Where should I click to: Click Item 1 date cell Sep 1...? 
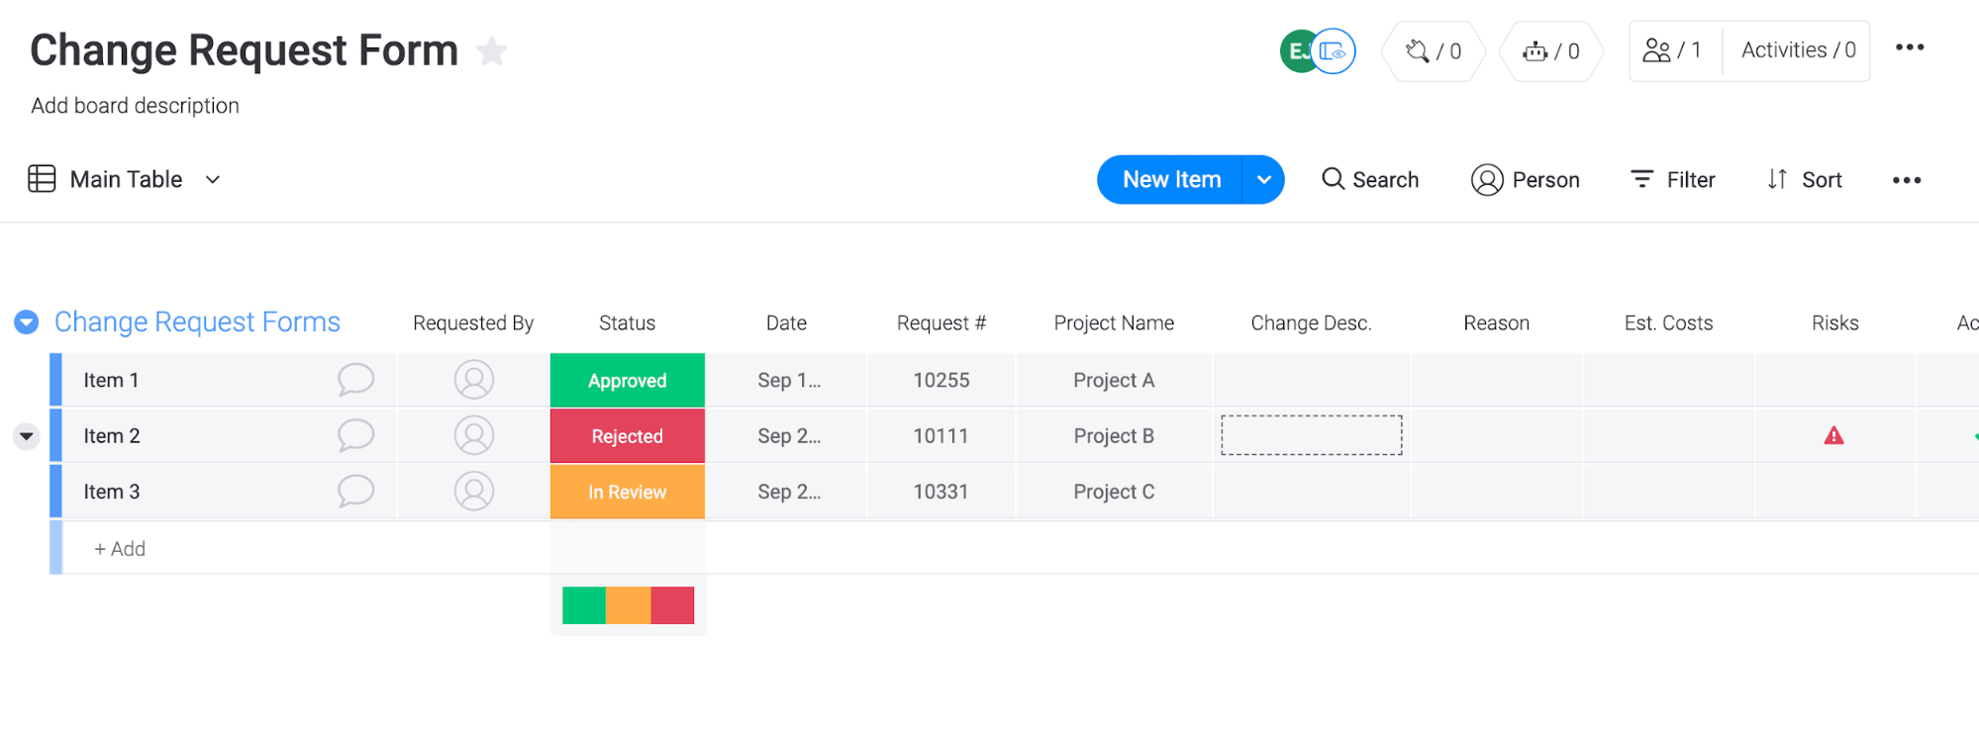(788, 381)
